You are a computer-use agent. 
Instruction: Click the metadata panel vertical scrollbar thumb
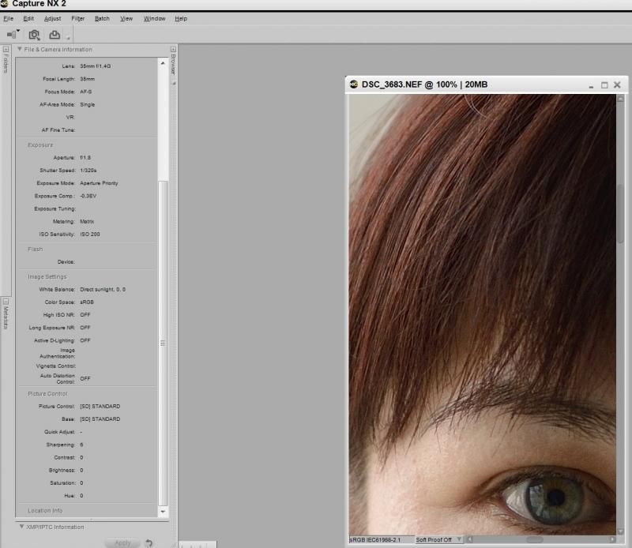coord(163,343)
